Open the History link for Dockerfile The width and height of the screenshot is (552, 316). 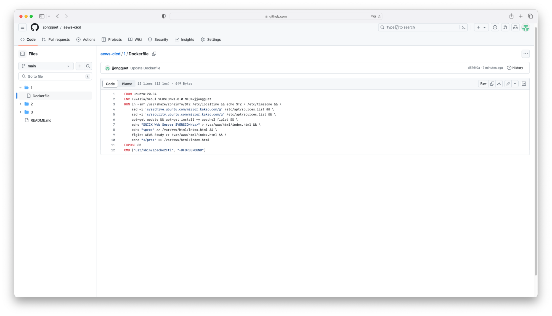(515, 68)
